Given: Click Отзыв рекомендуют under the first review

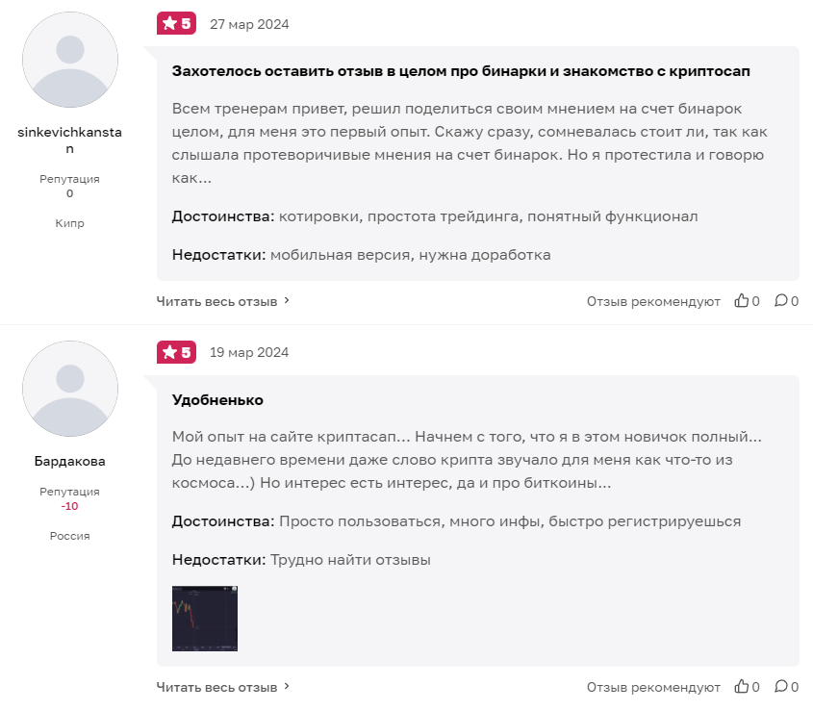Looking at the screenshot, I should 653,301.
